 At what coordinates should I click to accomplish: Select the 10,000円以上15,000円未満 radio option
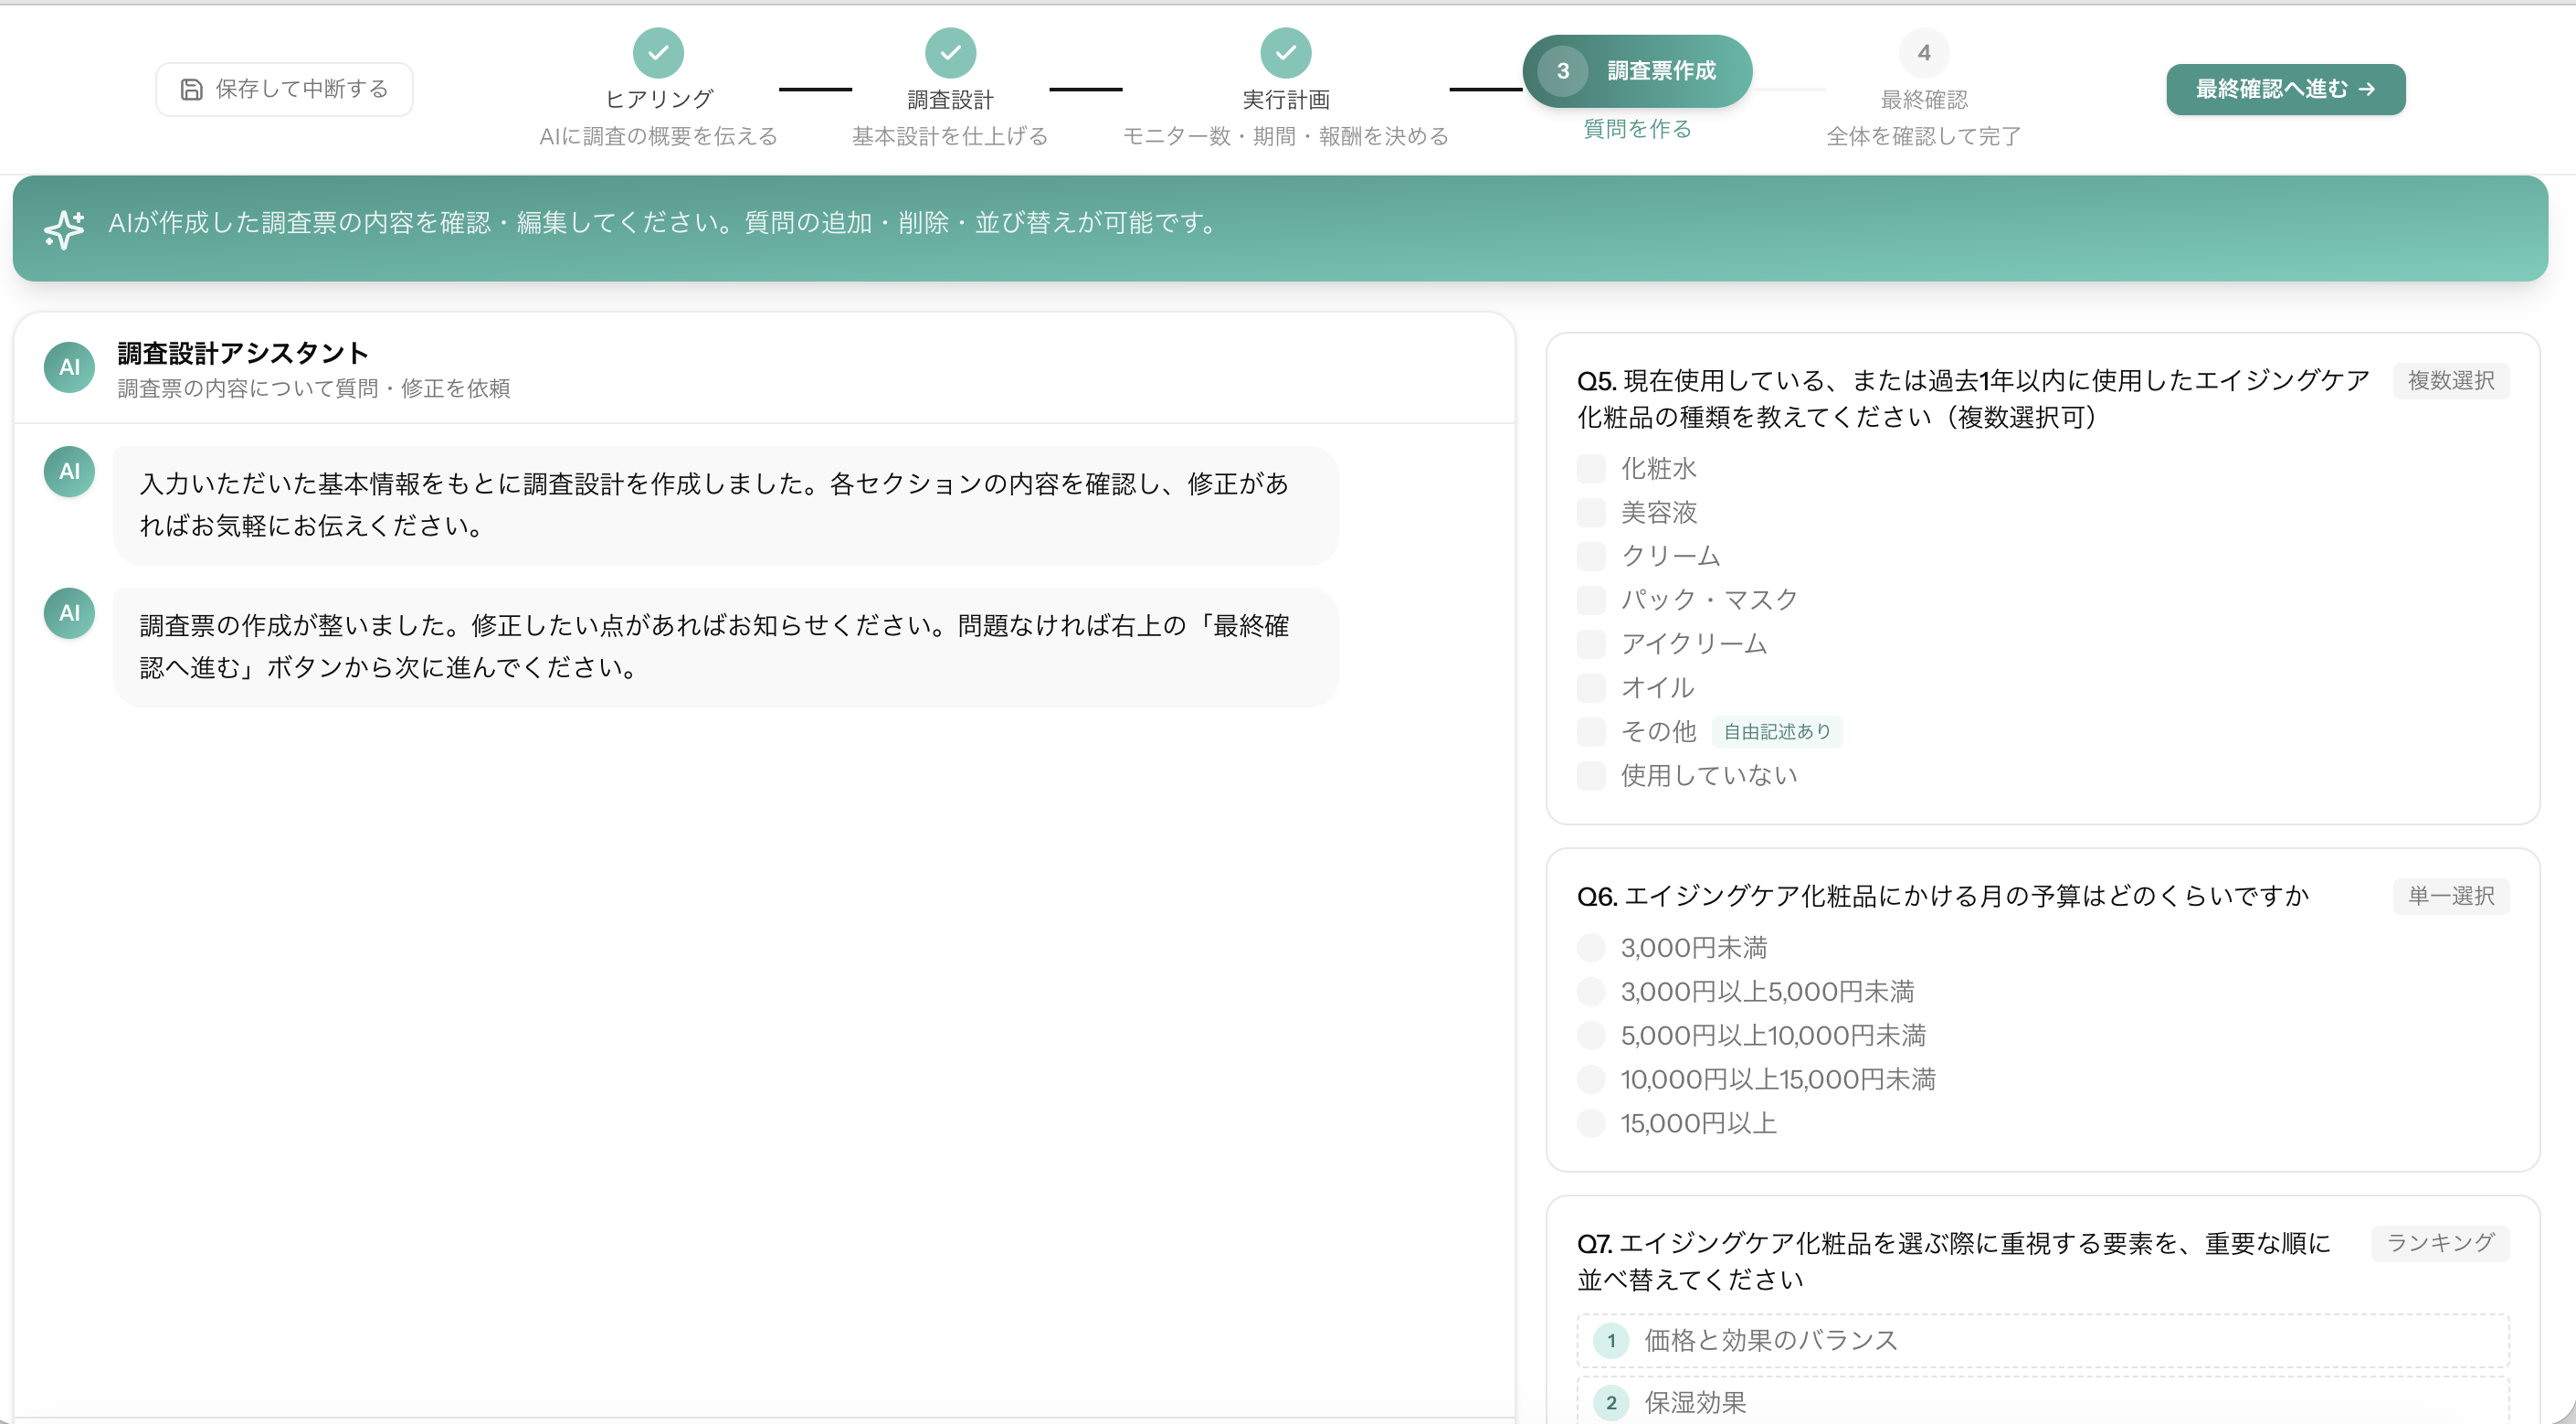click(1591, 1079)
